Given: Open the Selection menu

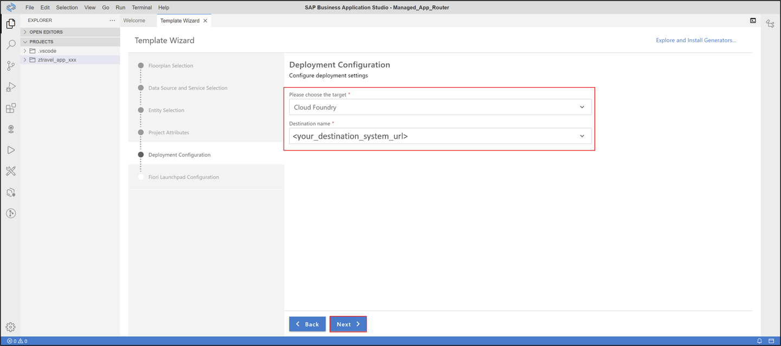Looking at the screenshot, I should [x=67, y=8].
